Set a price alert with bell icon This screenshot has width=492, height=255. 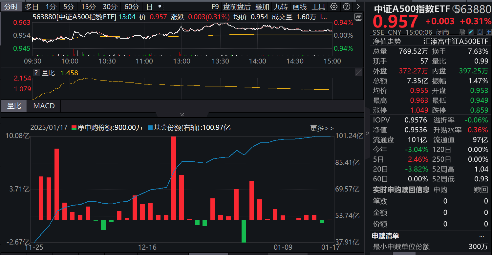(x=480, y=32)
